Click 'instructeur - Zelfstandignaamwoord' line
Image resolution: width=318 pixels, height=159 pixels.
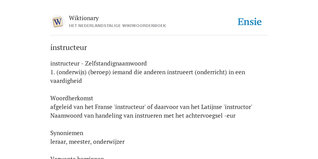coord(98,63)
